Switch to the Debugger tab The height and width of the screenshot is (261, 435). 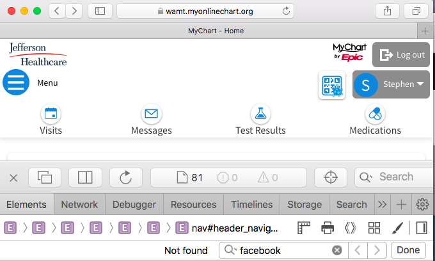134,205
